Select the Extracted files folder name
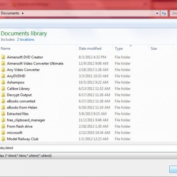This screenshot has width=177, height=177. click(x=18, y=114)
